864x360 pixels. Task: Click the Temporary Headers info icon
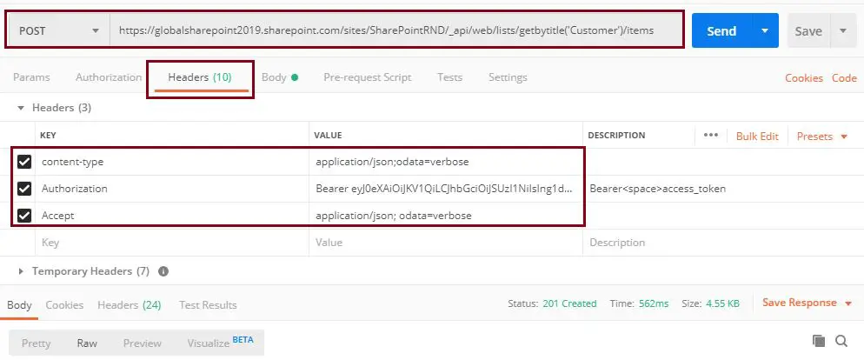point(163,271)
